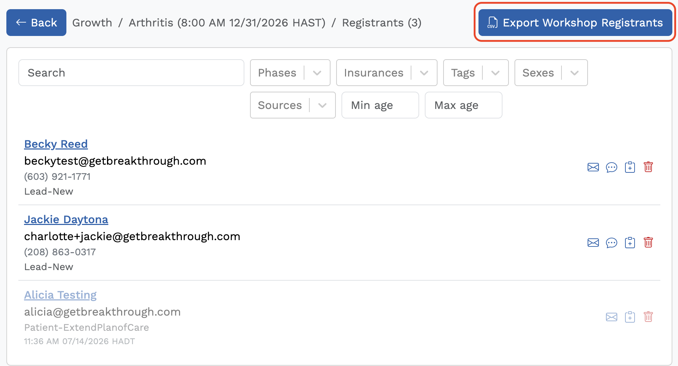
Task: Delete Becky Reed registrant with trash icon
Action: coord(648,167)
